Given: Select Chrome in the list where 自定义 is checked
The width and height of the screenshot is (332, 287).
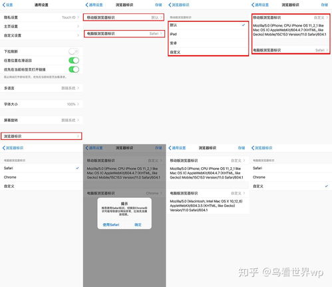Looking at the screenshot, I should click(x=291, y=177).
